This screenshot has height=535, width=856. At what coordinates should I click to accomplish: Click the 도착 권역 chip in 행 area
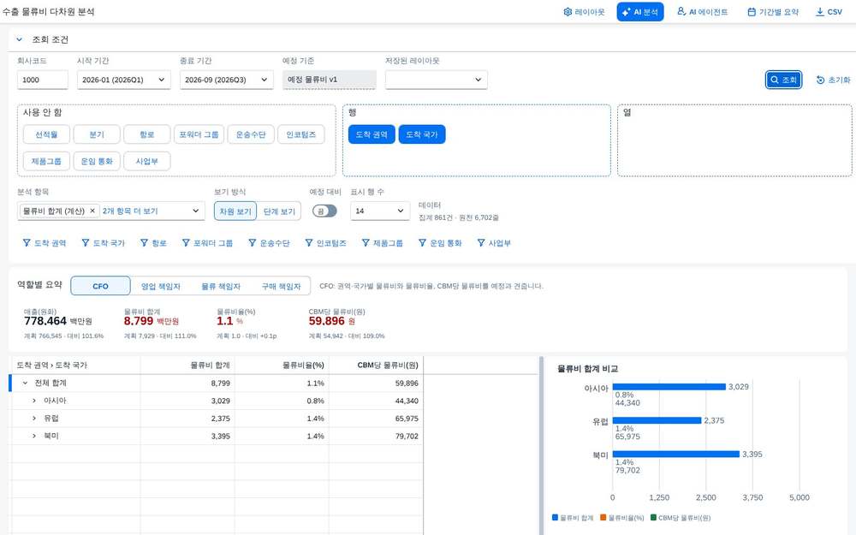click(x=372, y=134)
